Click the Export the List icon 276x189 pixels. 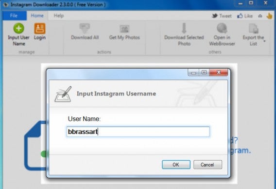254,28
